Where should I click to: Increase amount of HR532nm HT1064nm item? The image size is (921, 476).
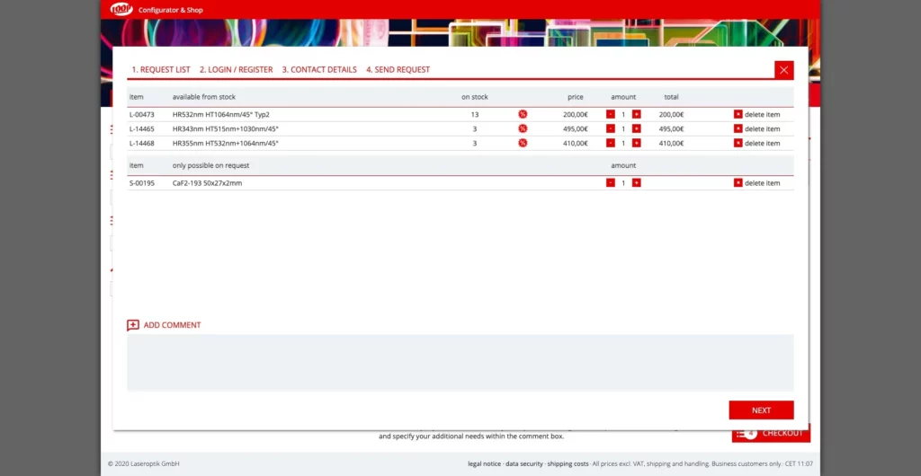(636, 115)
